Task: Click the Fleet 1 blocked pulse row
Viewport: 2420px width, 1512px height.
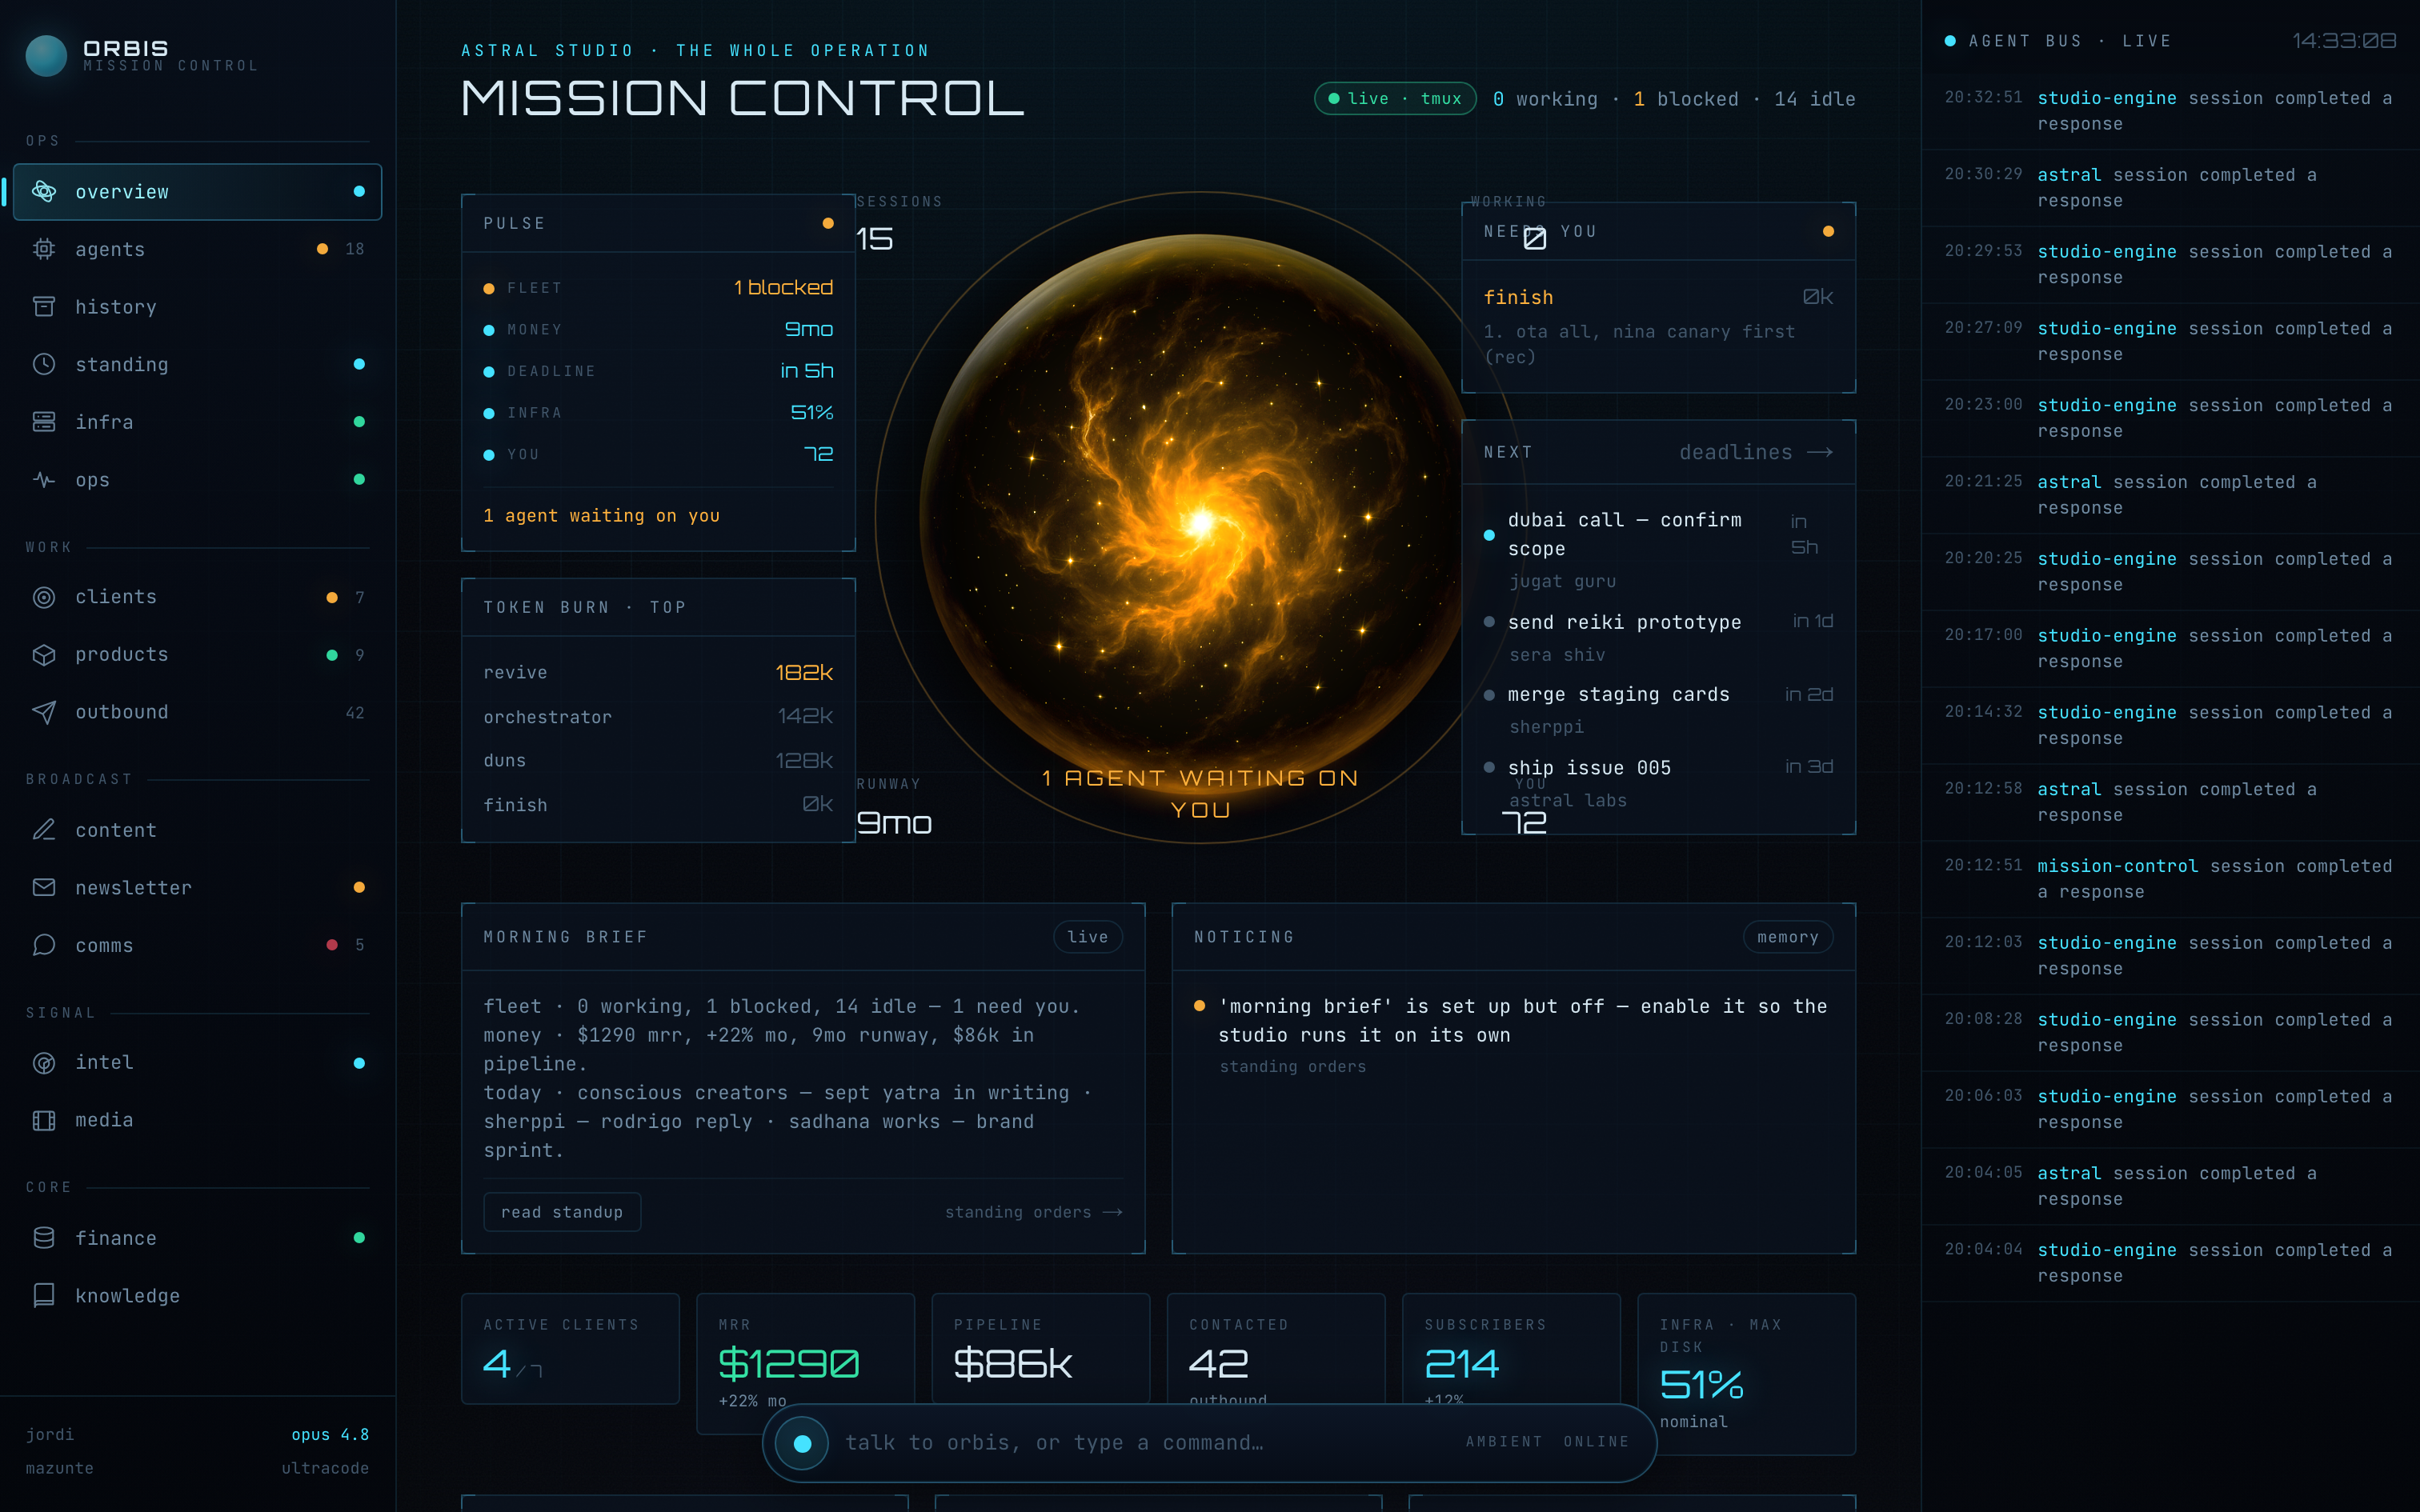Action: (658, 288)
